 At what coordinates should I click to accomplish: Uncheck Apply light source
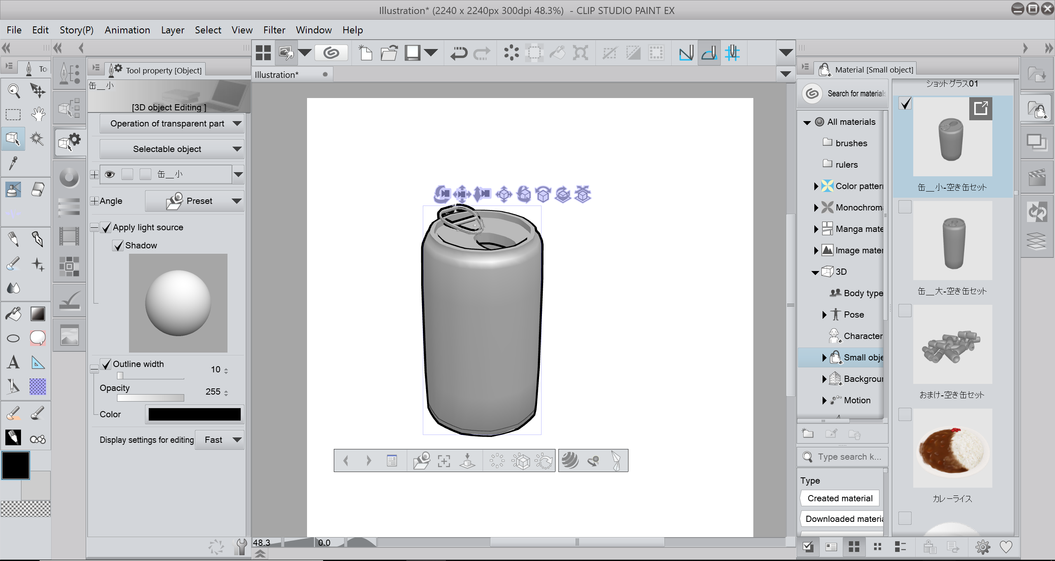[x=106, y=227]
